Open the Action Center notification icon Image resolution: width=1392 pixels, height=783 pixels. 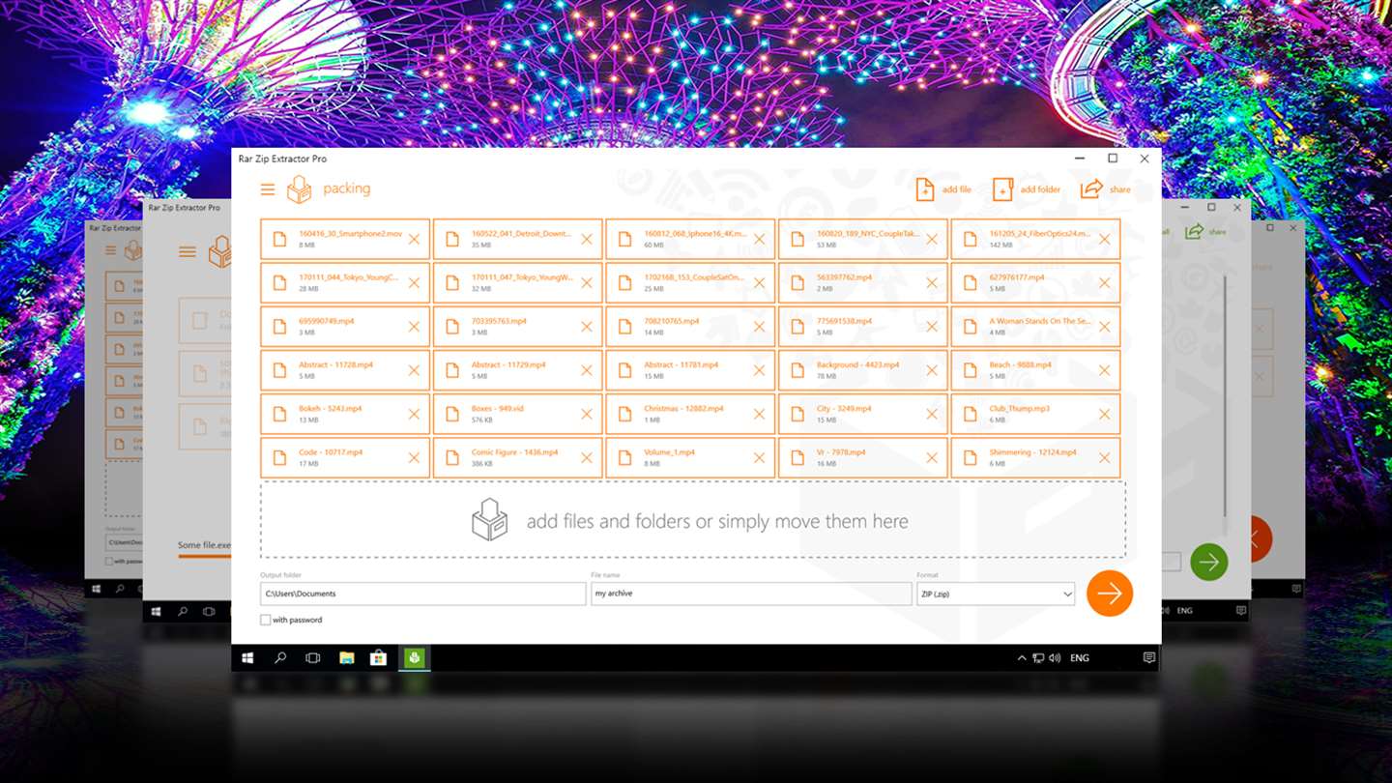pyautogui.click(x=1148, y=658)
